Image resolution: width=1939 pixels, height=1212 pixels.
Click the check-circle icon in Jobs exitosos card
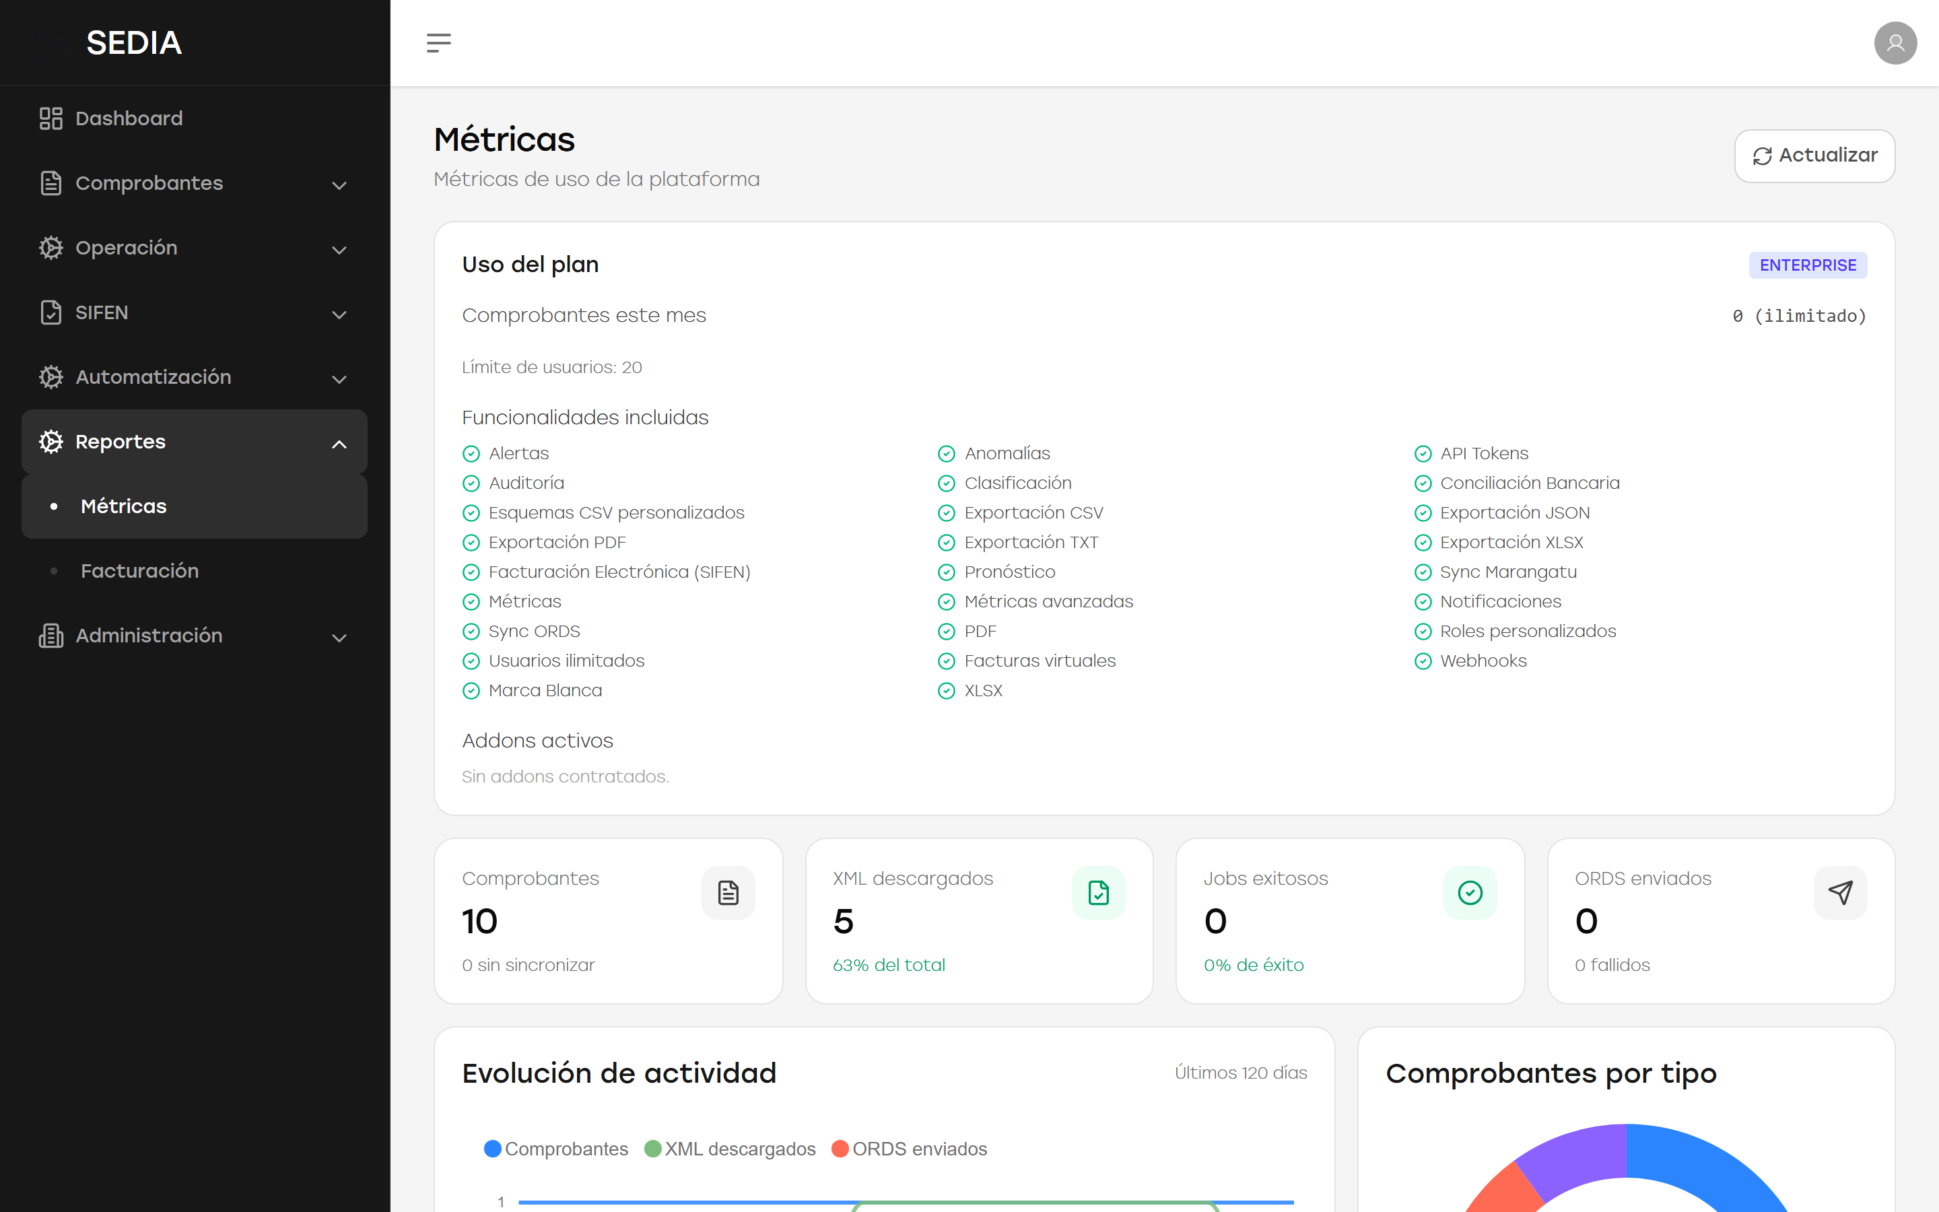click(x=1470, y=892)
